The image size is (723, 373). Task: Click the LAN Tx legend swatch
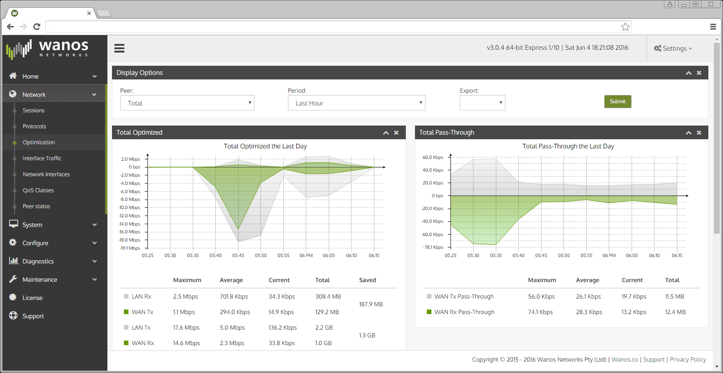click(126, 327)
